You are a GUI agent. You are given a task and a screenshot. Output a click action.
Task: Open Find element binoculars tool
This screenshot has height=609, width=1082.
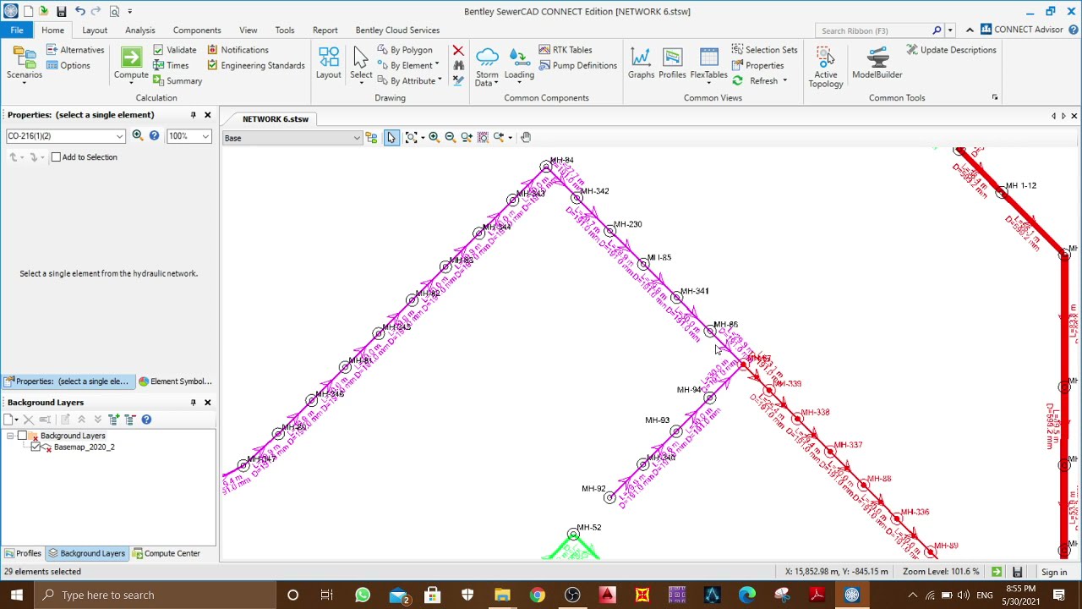(458, 65)
